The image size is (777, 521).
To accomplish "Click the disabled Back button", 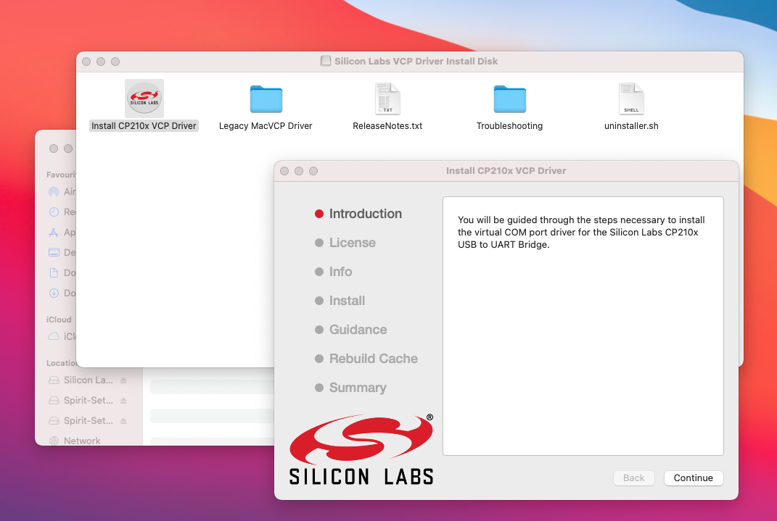I will point(633,478).
